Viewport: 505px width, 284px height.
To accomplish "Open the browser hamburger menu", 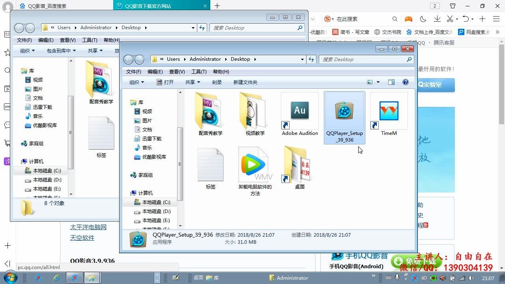I will (496, 19).
